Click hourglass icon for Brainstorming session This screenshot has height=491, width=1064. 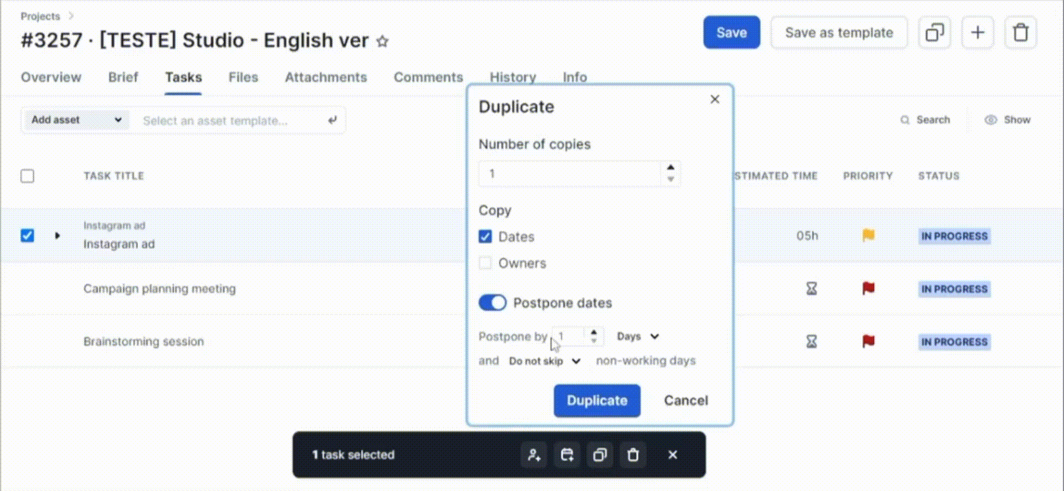(811, 341)
